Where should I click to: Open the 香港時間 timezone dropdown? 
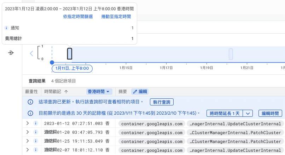point(99,92)
